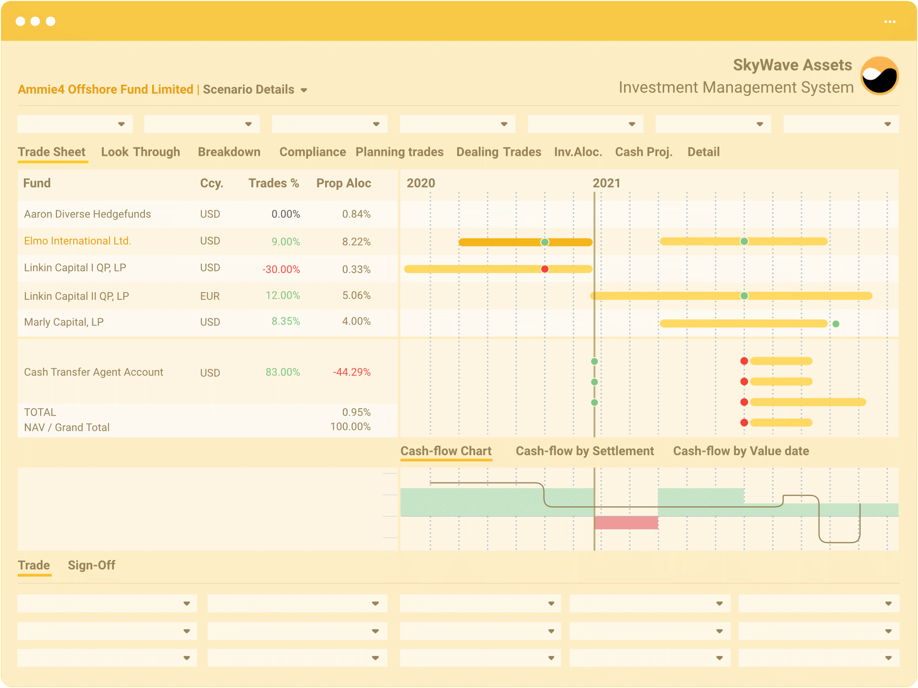Click green marker on Elmo International 2020 bar

[x=545, y=242]
